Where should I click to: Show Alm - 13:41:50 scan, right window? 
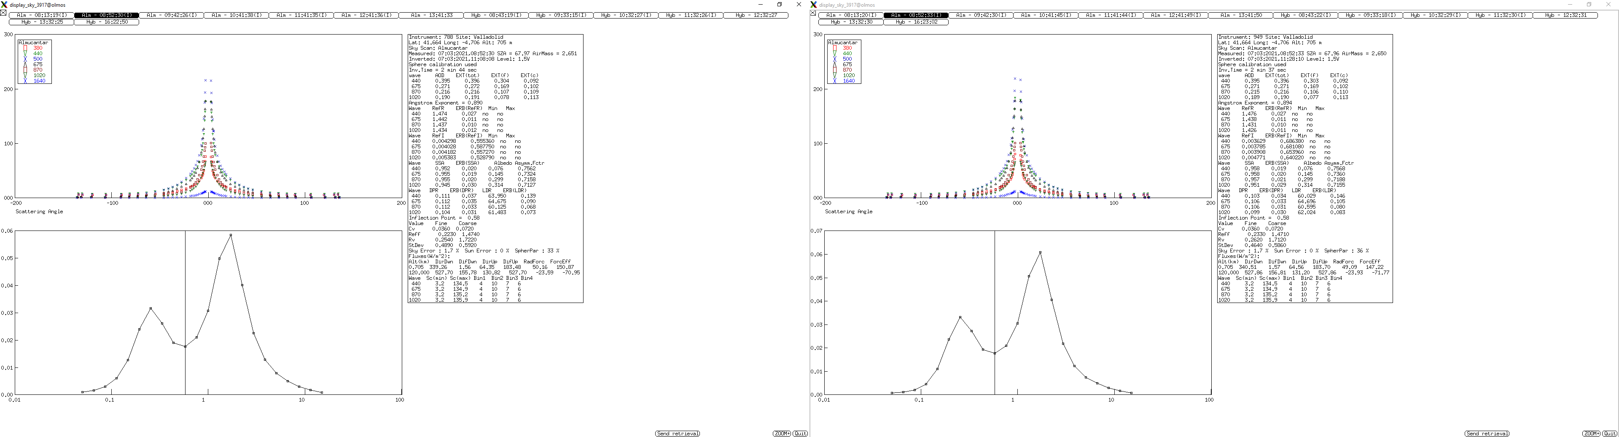click(x=1241, y=15)
